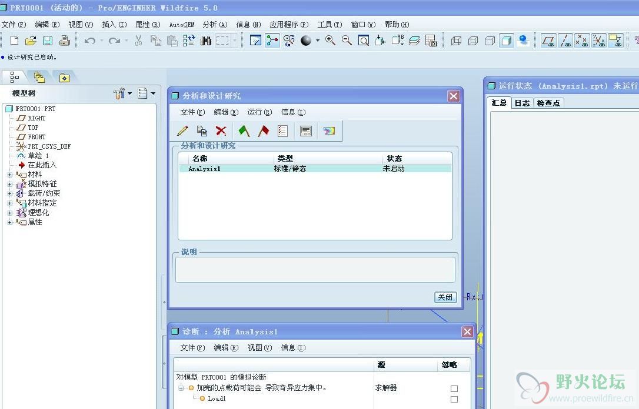Check ignore box for point load warning
The height and width of the screenshot is (409, 639).
[x=454, y=388]
